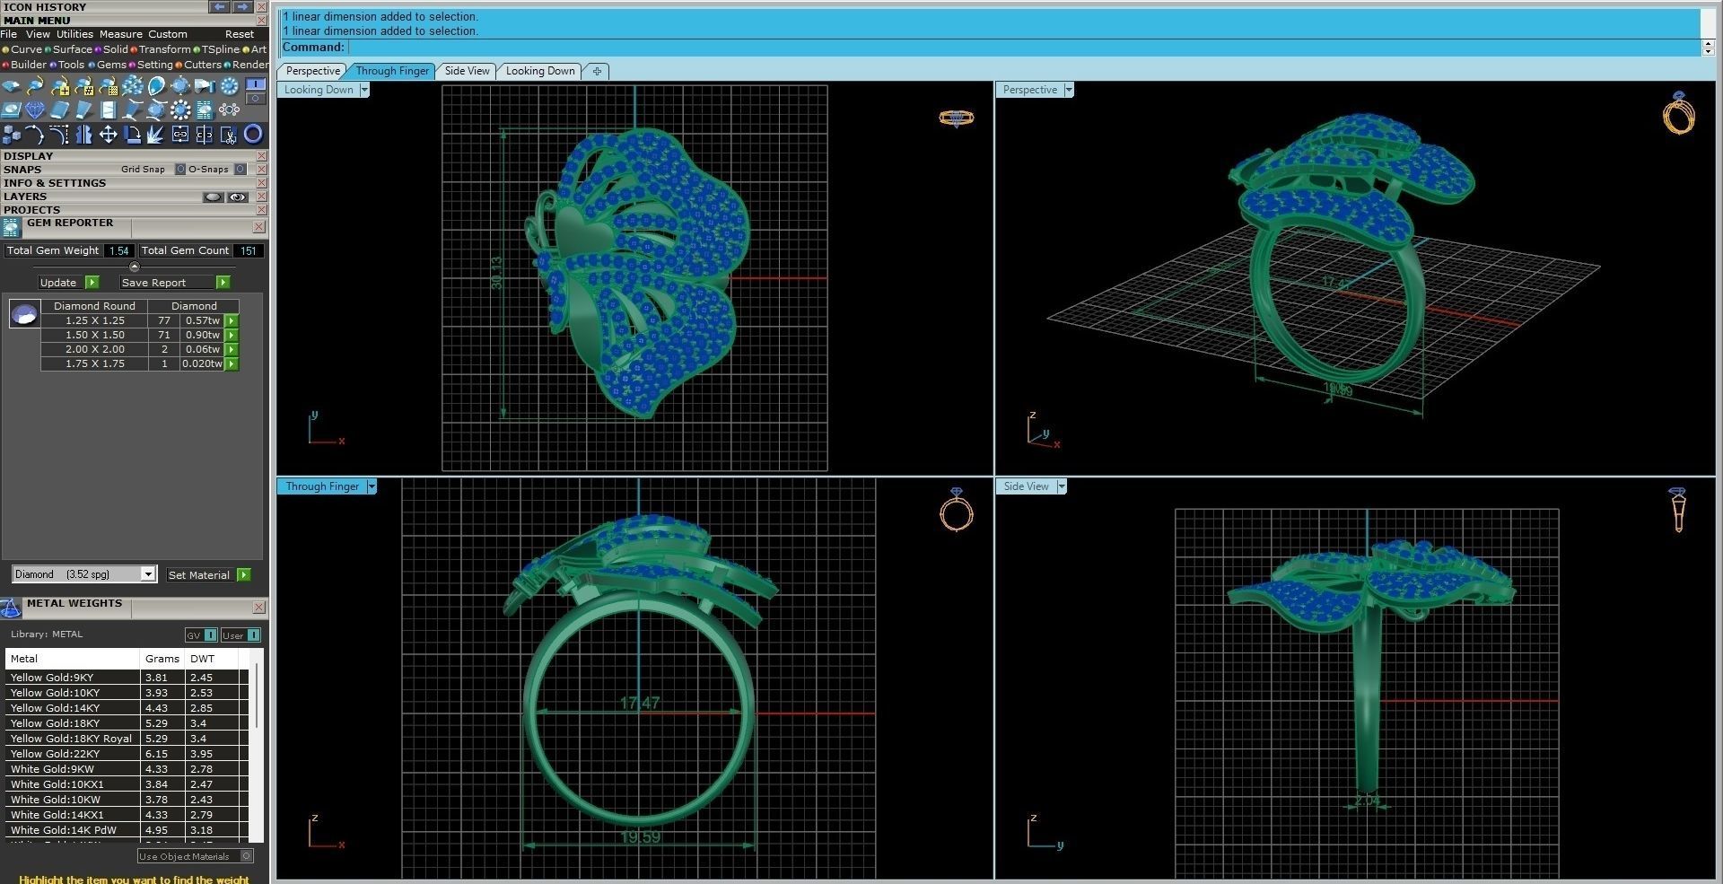1723x884 pixels.
Task: Click the diamond gem thumbnail in Gem Reporter
Action: (24, 315)
